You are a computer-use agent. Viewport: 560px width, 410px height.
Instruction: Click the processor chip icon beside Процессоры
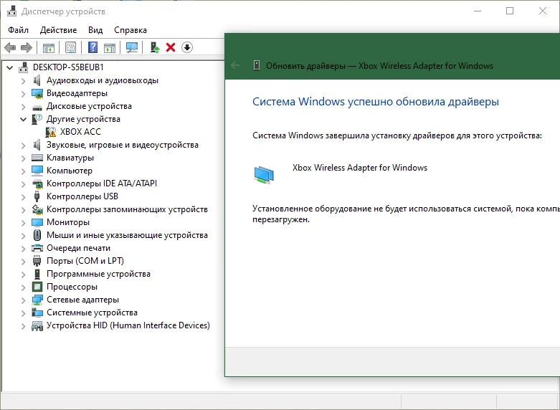pos(37,287)
